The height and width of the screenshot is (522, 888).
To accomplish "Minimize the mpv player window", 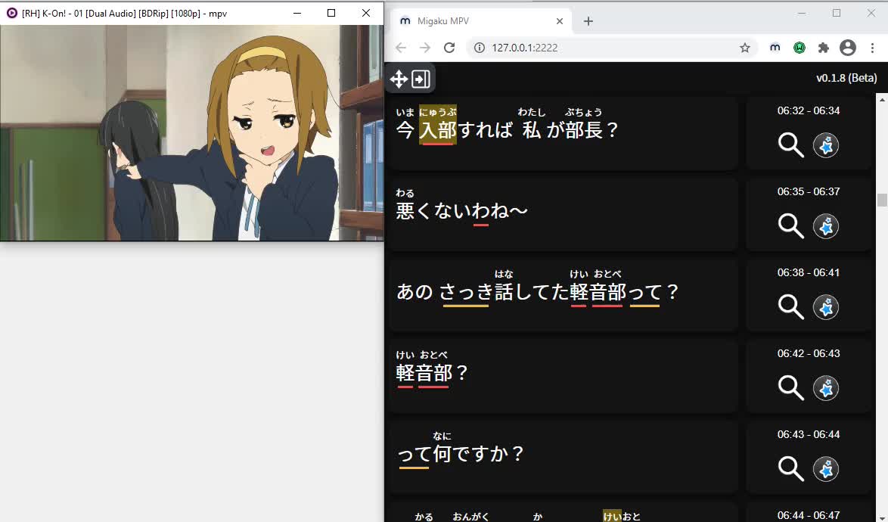I will coord(297,12).
